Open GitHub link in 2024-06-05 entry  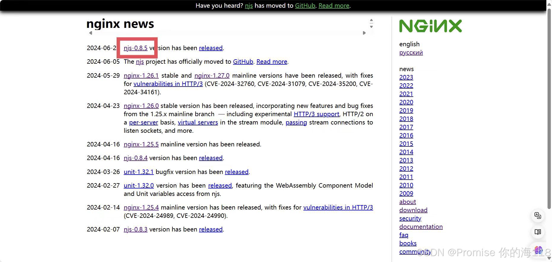243,62
